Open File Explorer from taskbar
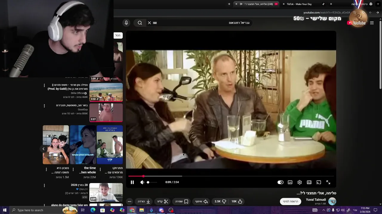 coord(141,210)
